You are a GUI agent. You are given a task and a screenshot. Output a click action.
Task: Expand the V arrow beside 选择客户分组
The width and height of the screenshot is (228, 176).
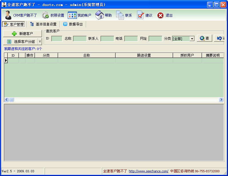(x=40, y=42)
